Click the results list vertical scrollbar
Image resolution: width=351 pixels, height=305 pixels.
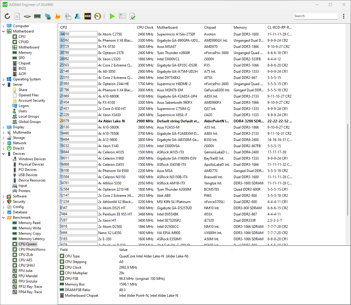(348, 177)
